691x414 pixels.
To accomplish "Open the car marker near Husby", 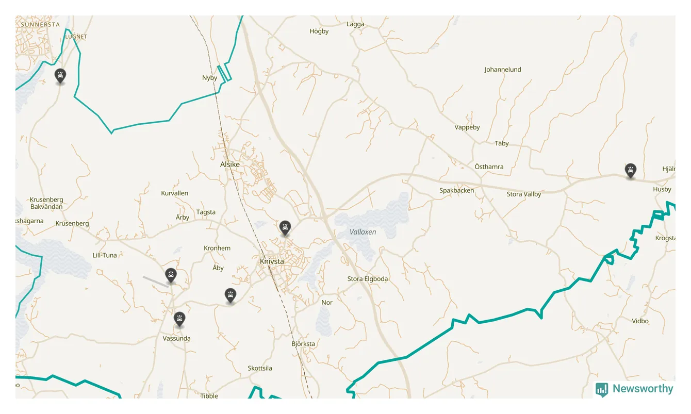I will click(x=630, y=171).
